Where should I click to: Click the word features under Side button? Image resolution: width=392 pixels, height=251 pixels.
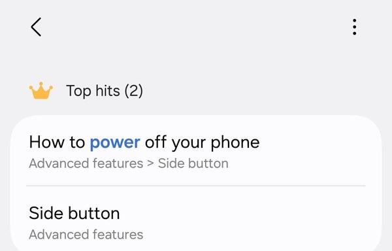click(x=118, y=235)
